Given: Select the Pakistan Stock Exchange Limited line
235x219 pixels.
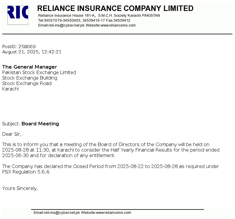Looking at the screenshot, I should click(39, 73).
